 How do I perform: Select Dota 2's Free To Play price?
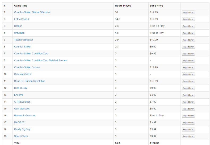pyautogui.click(x=157, y=26)
